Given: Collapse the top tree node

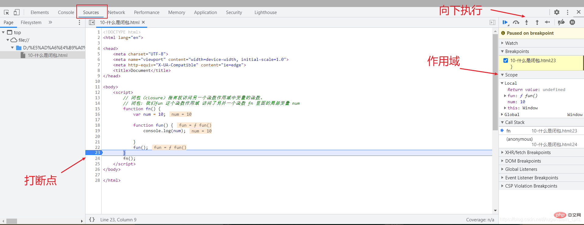Looking at the screenshot, I should pos(3,32).
